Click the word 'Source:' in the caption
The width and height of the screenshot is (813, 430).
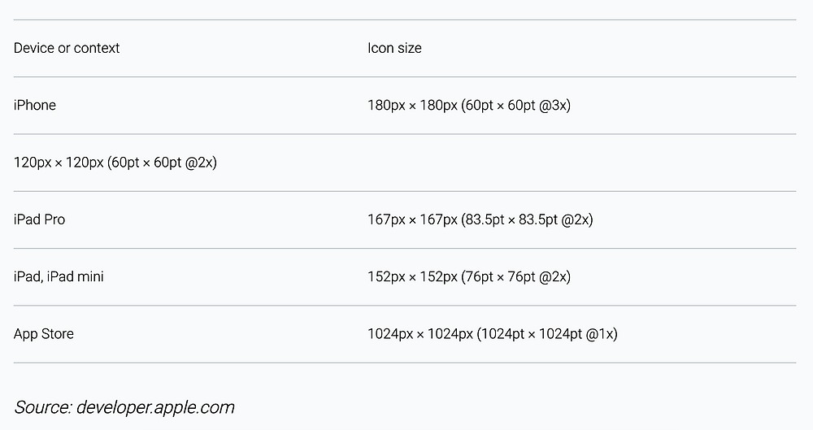pyautogui.click(x=42, y=407)
